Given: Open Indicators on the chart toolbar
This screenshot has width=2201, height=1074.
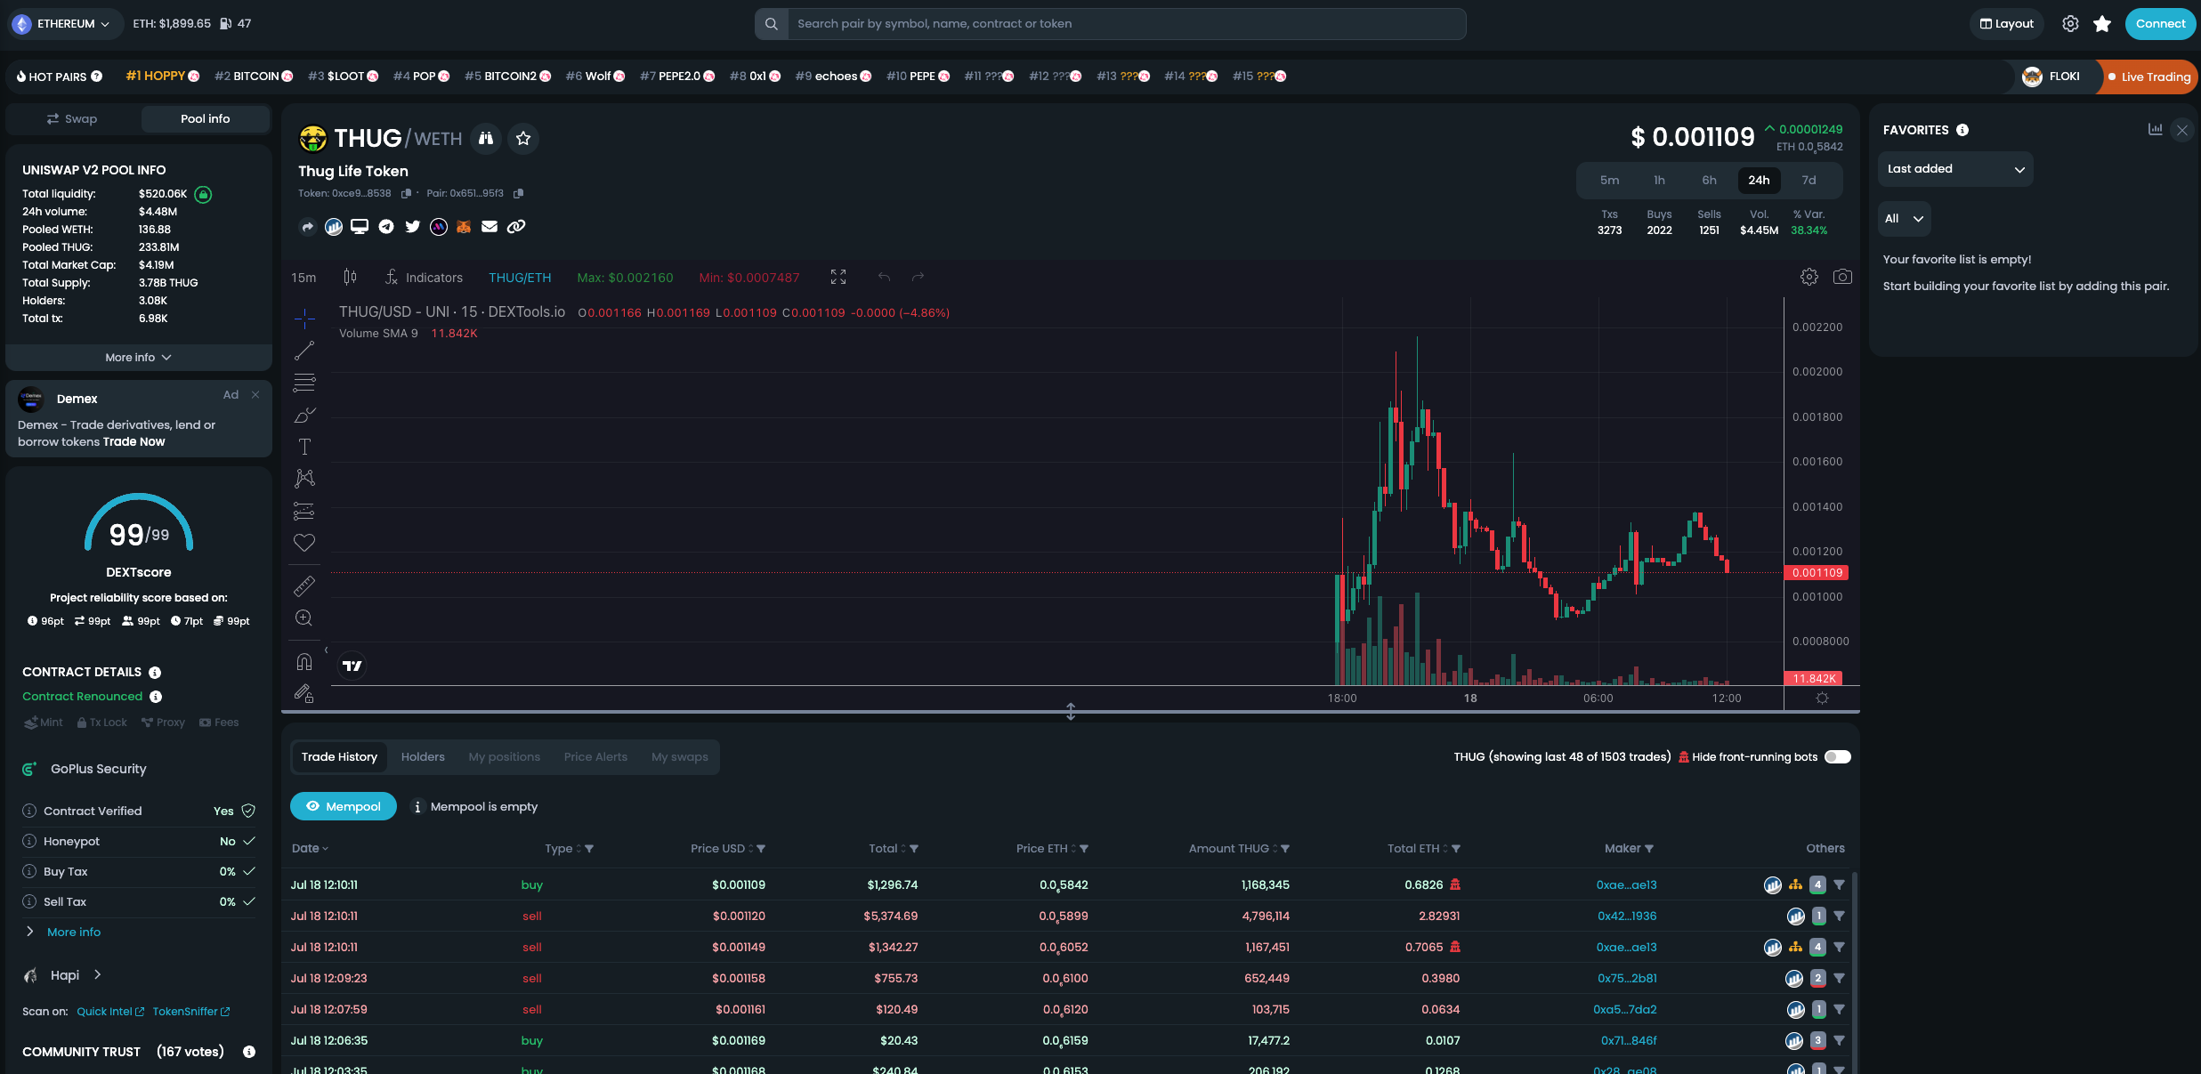Looking at the screenshot, I should coord(424,278).
